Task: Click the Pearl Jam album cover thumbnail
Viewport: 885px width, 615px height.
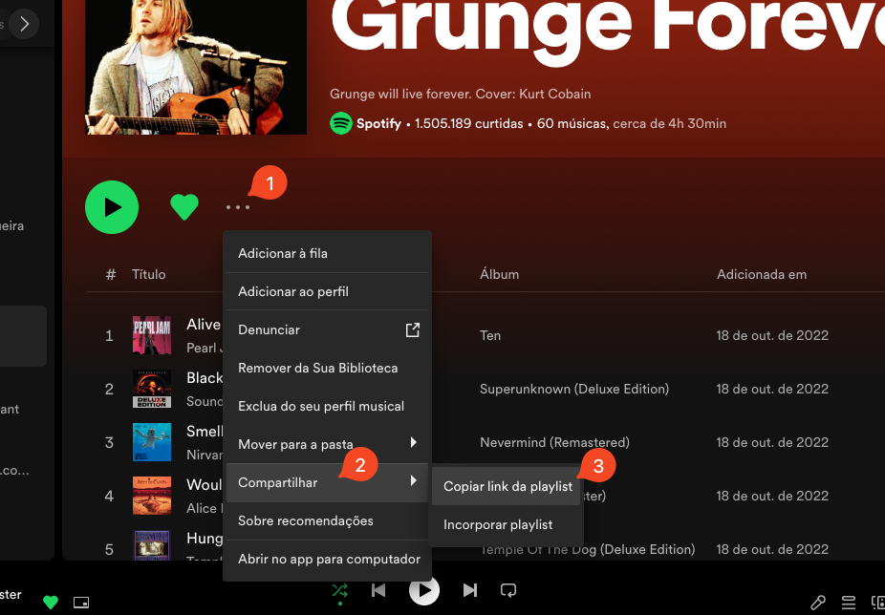Action: [152, 335]
